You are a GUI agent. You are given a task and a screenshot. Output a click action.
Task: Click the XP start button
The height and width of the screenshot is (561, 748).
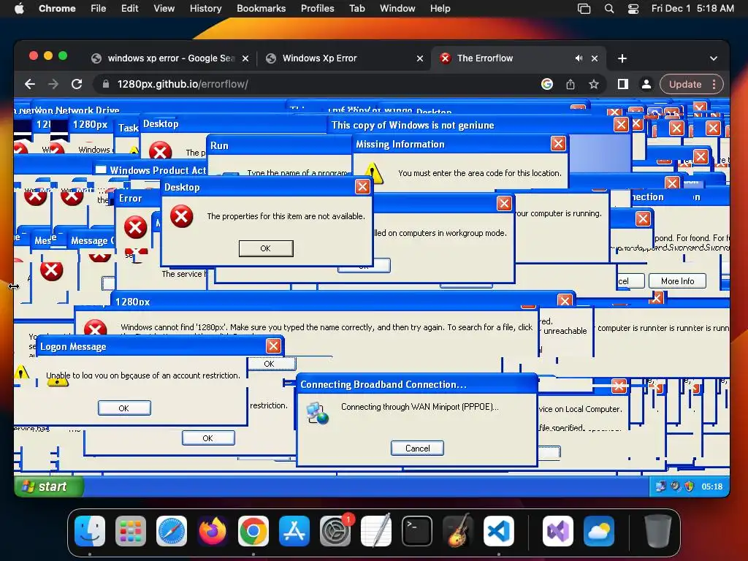[49, 486]
